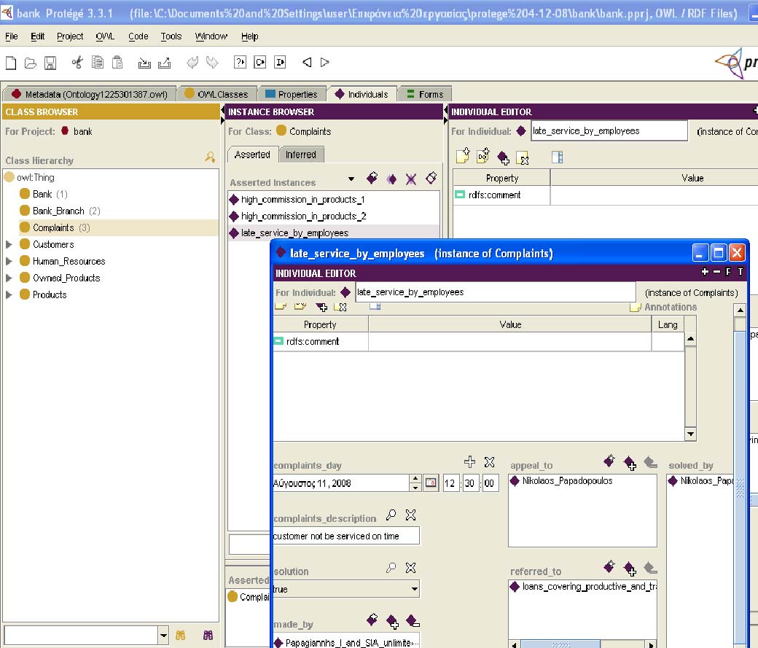Open calendar picker for complaints_day
The width and height of the screenshot is (758, 648).
[431, 483]
